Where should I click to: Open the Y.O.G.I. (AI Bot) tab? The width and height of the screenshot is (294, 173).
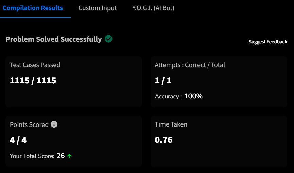tap(153, 8)
